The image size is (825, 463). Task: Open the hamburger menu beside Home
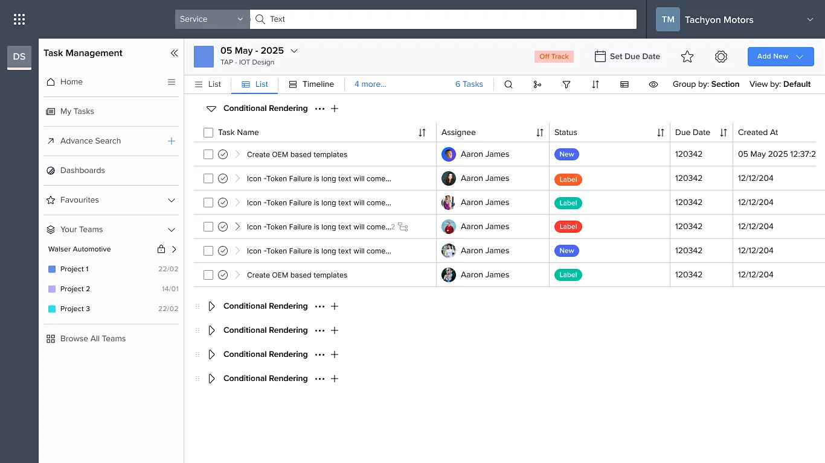point(172,82)
